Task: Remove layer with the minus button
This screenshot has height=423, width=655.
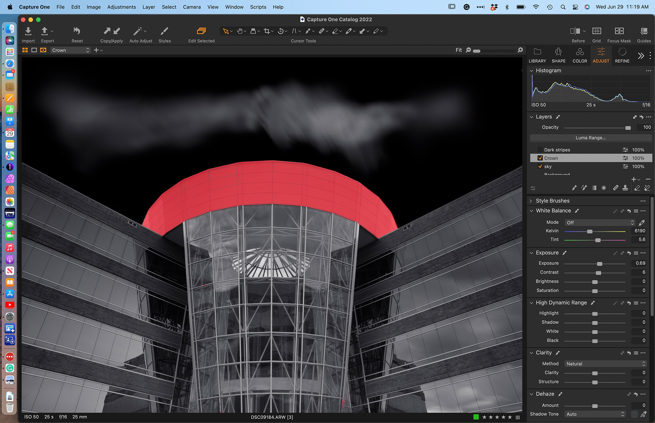Action: [648, 179]
